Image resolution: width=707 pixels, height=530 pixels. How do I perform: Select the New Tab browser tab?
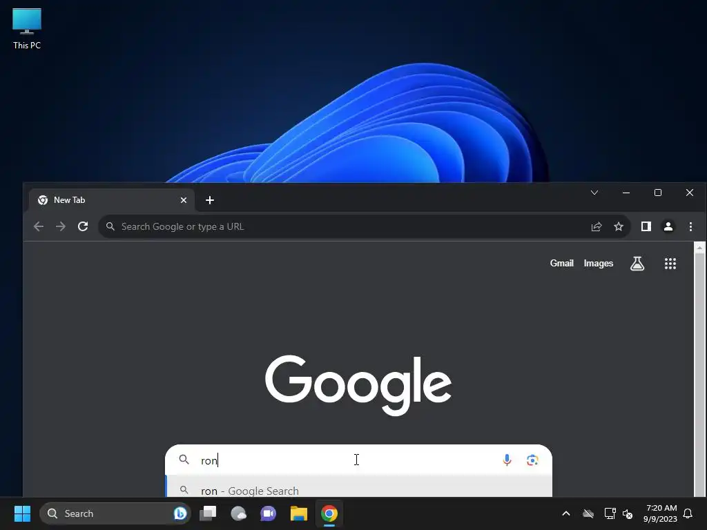click(x=112, y=200)
